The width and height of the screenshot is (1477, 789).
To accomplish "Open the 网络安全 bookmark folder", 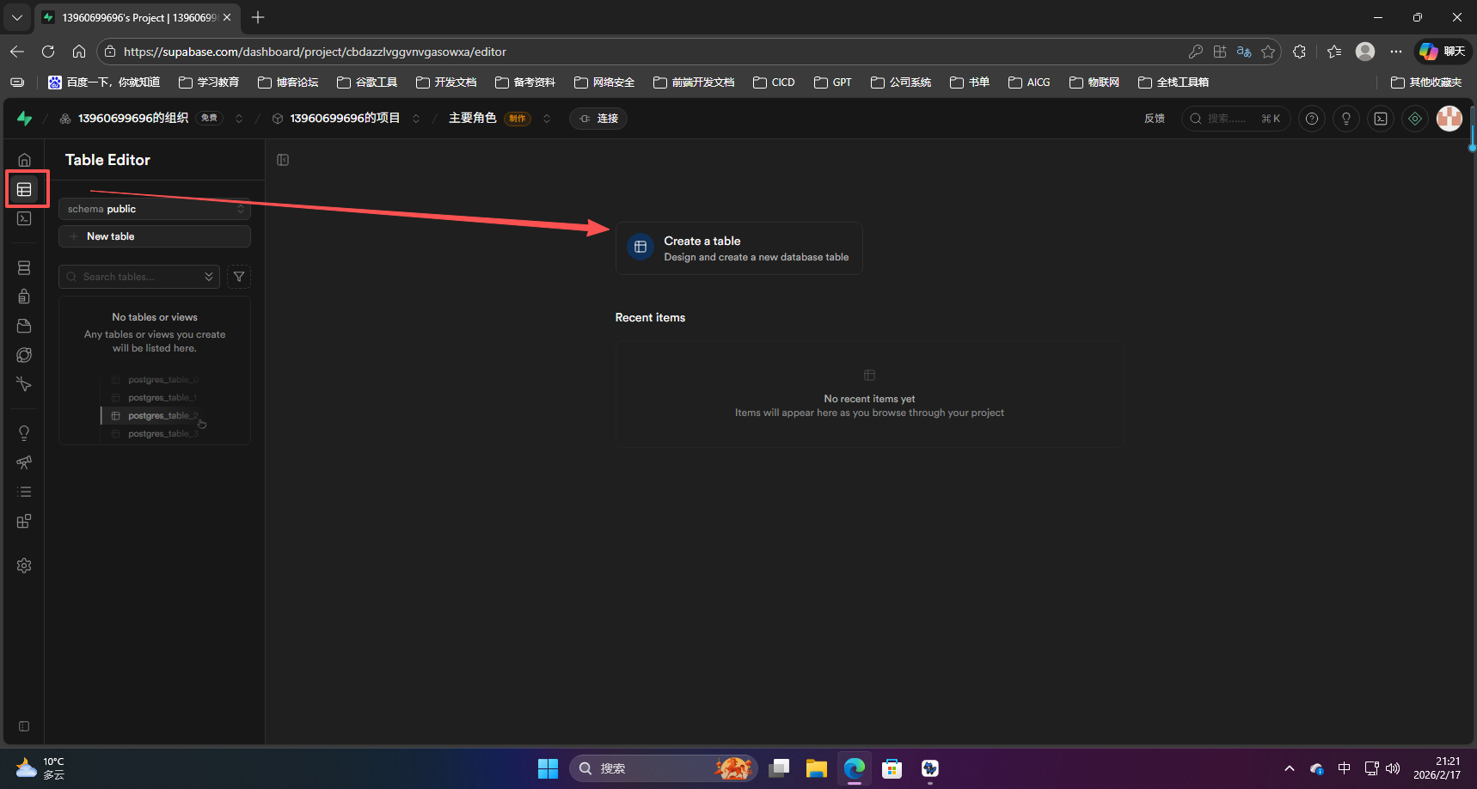I will click(604, 83).
